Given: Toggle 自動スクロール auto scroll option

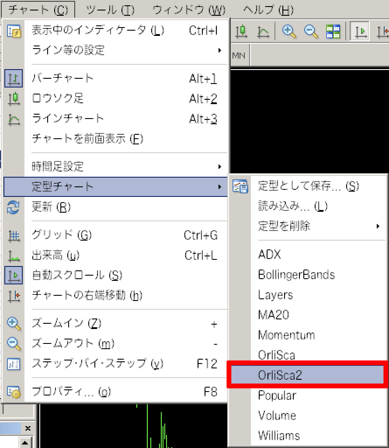Looking at the screenshot, I should point(77,275).
